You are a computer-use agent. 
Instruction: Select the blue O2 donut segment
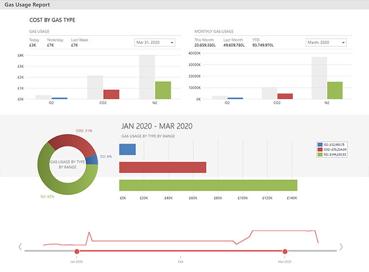(94, 159)
